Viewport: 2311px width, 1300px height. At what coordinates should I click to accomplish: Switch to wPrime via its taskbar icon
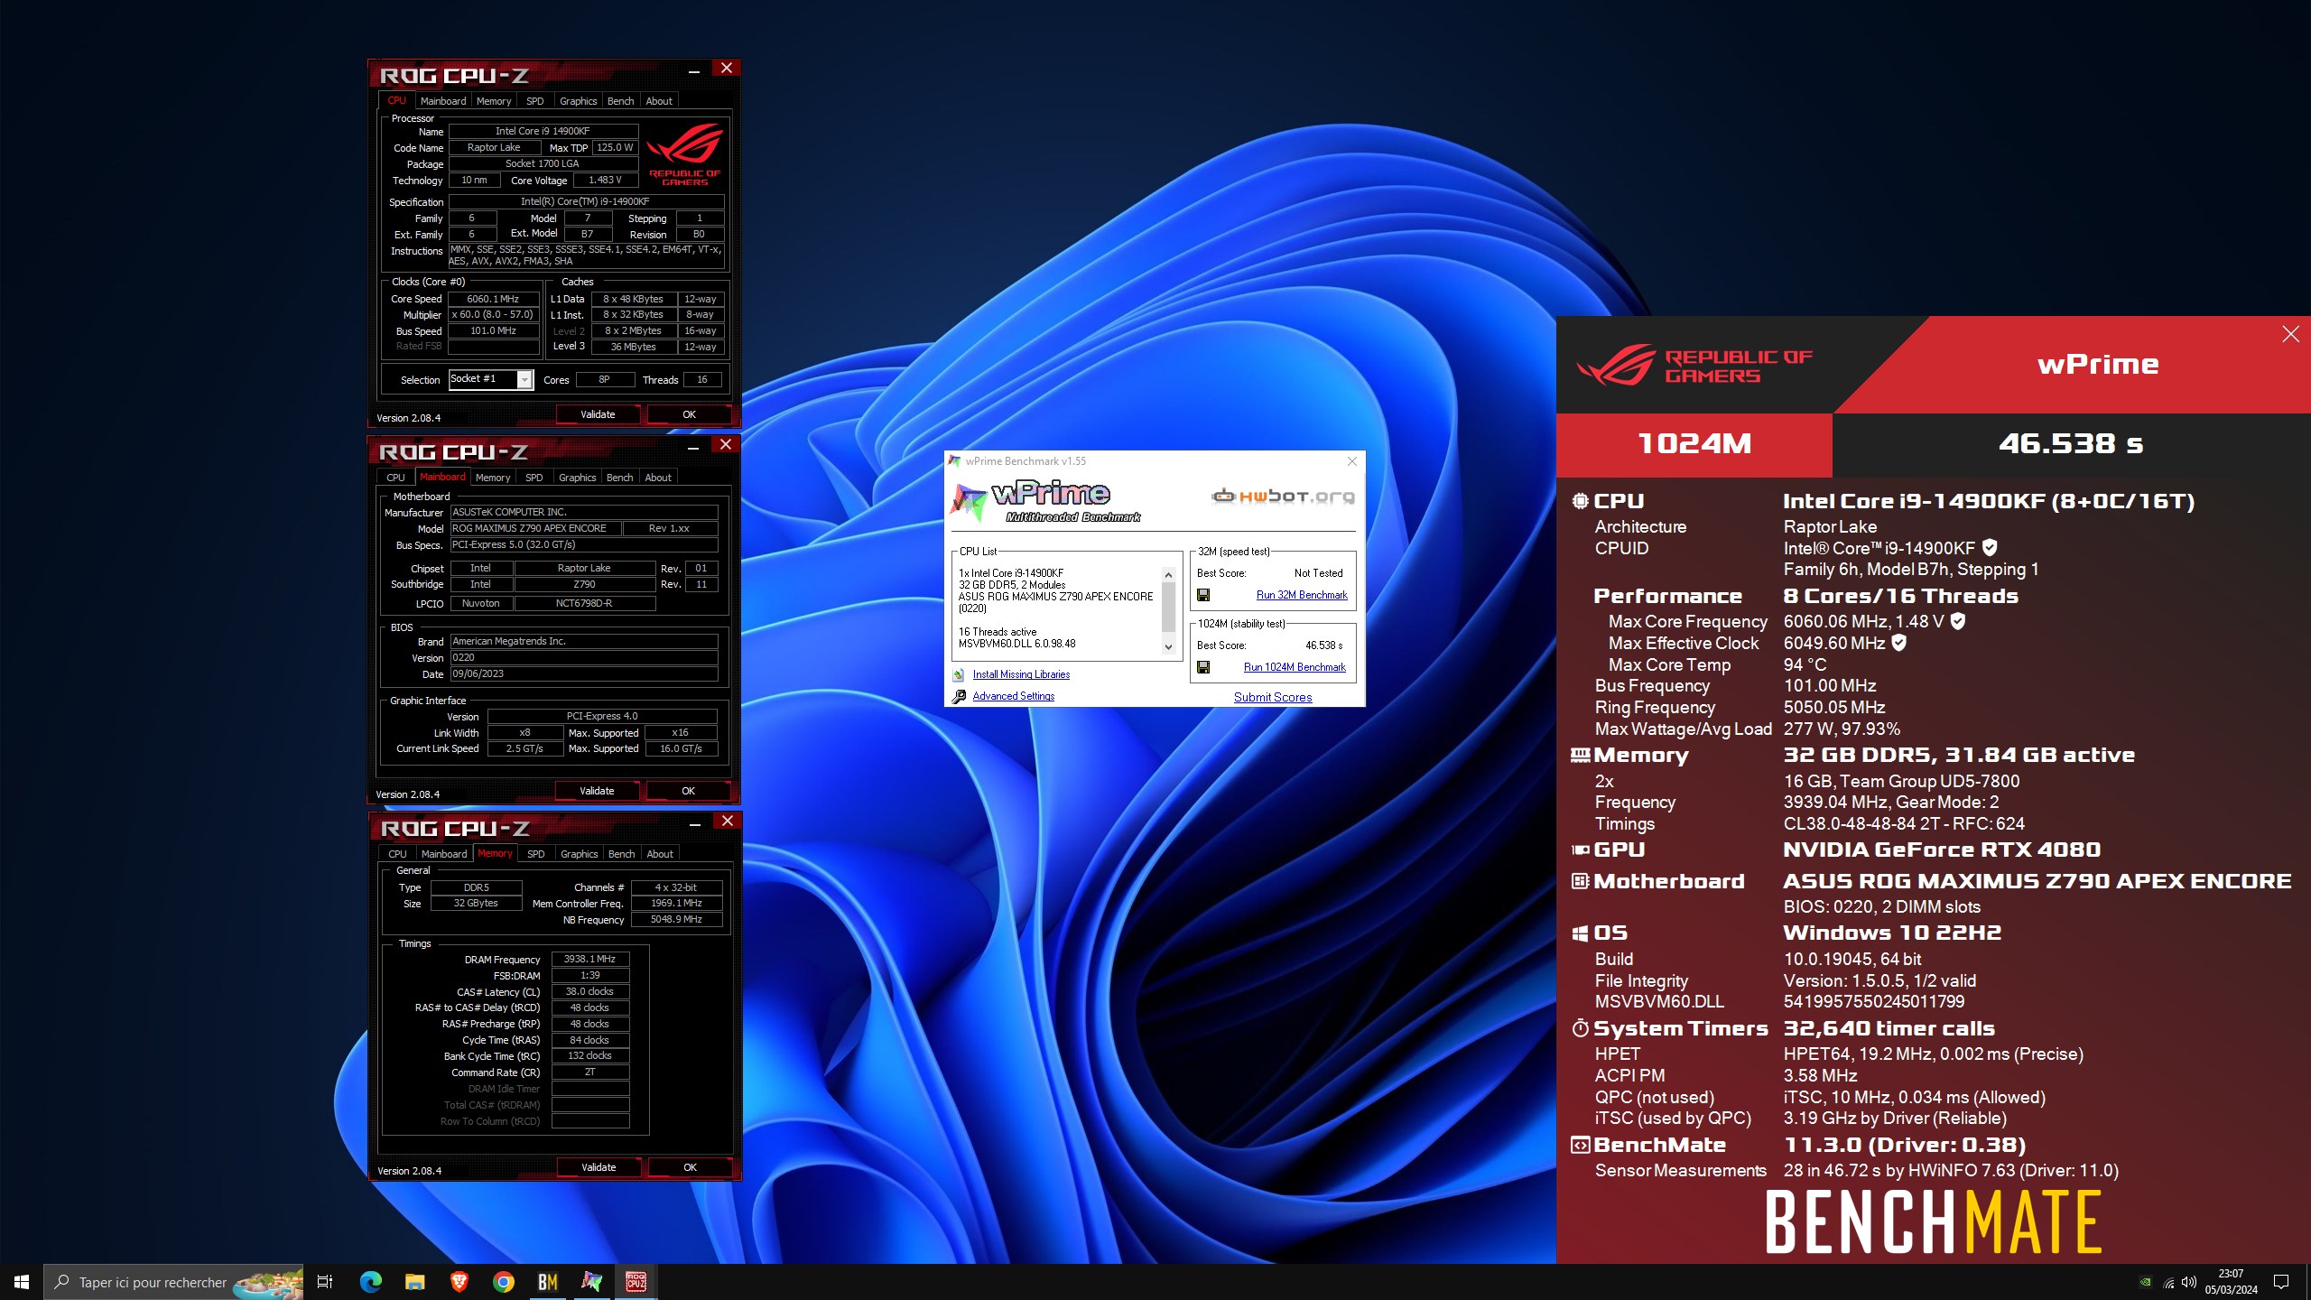(591, 1282)
